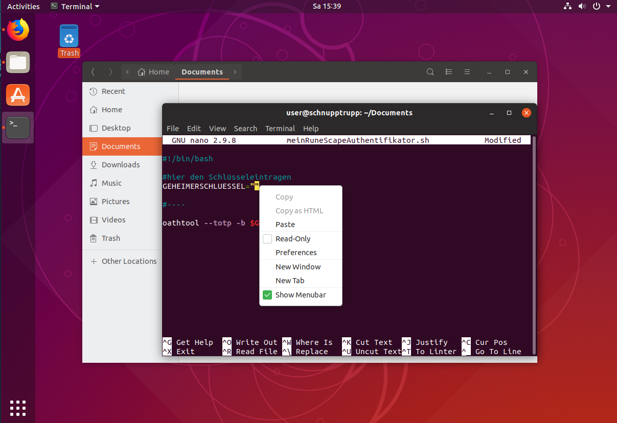Open the system power menu arrow

pyautogui.click(x=608, y=7)
